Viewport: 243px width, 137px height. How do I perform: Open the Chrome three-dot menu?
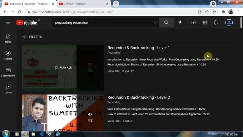click(x=238, y=12)
